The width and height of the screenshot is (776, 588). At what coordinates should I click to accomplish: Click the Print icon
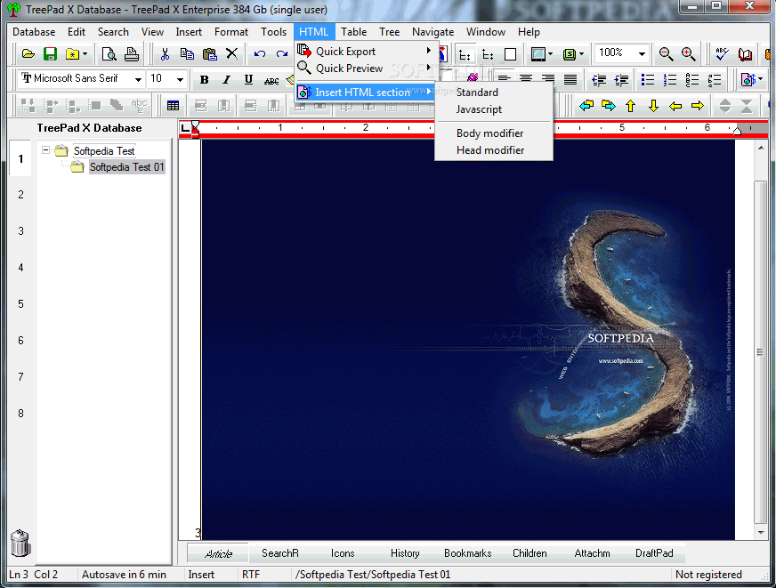point(131,53)
